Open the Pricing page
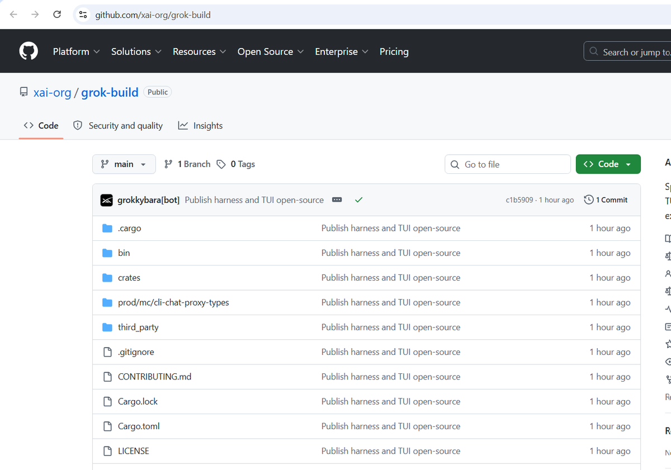The height and width of the screenshot is (470, 671). [394, 51]
